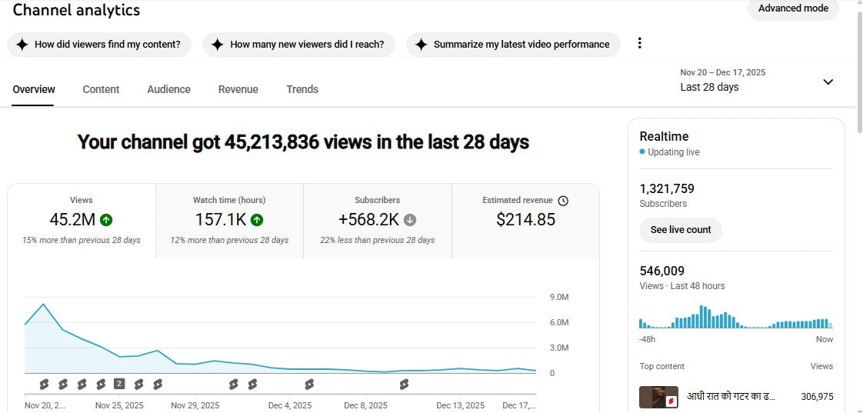Click green up arrow beside 157.1K watch time
Image resolution: width=863 pixels, height=413 pixels.
pyautogui.click(x=257, y=220)
